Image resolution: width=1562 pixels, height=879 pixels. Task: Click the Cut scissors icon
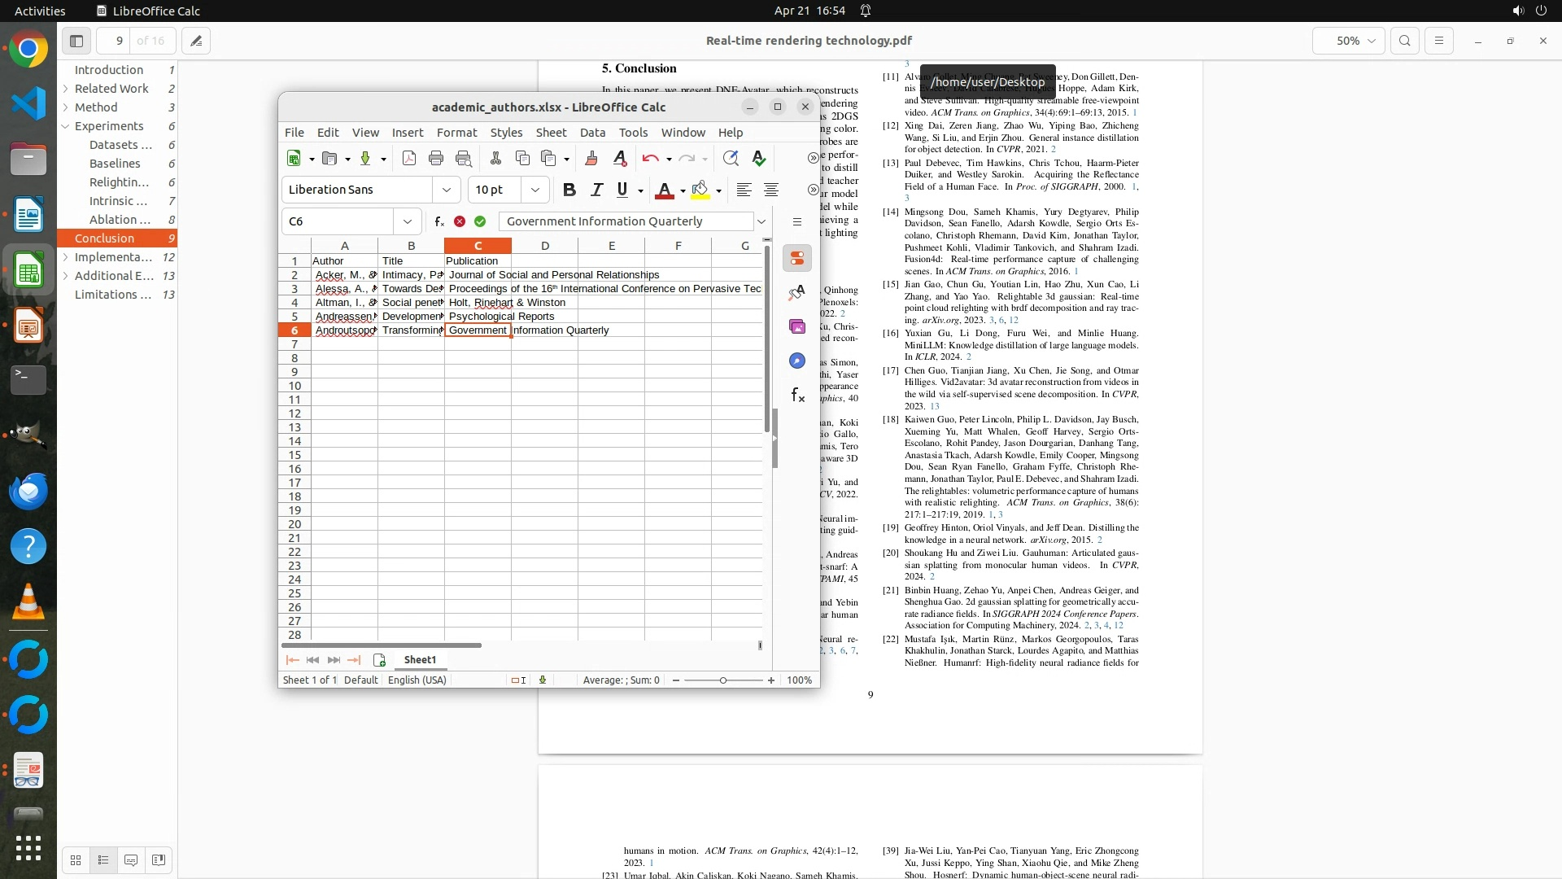point(495,159)
